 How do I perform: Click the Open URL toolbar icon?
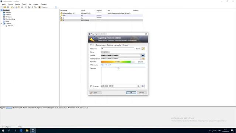click(x=22, y=7)
